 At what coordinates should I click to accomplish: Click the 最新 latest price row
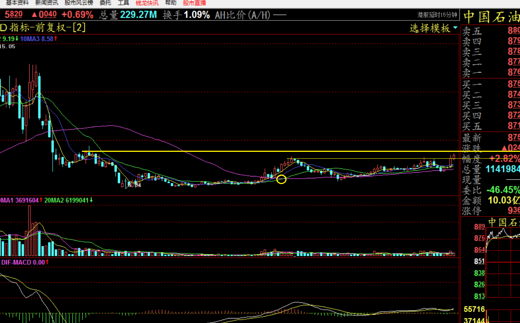pyautogui.click(x=490, y=138)
